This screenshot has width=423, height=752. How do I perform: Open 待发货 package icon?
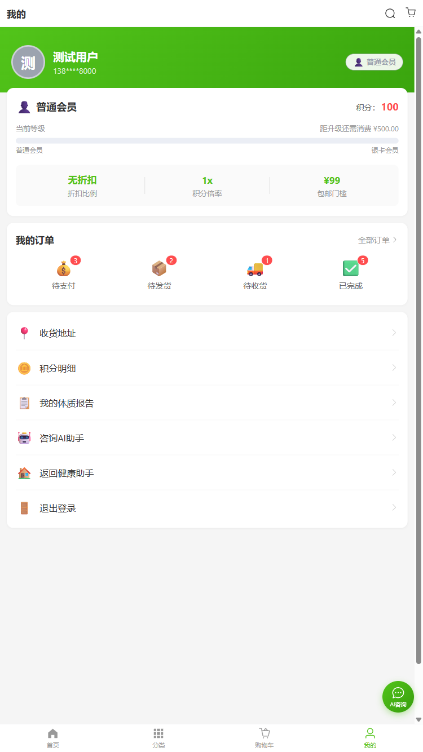(x=159, y=269)
